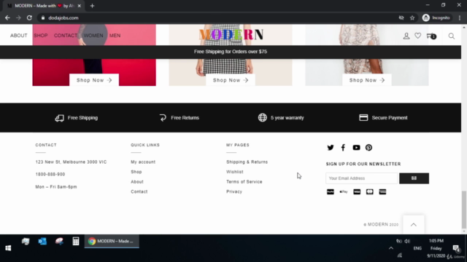Open the user account icon in header
467x262 pixels.
[x=406, y=36]
